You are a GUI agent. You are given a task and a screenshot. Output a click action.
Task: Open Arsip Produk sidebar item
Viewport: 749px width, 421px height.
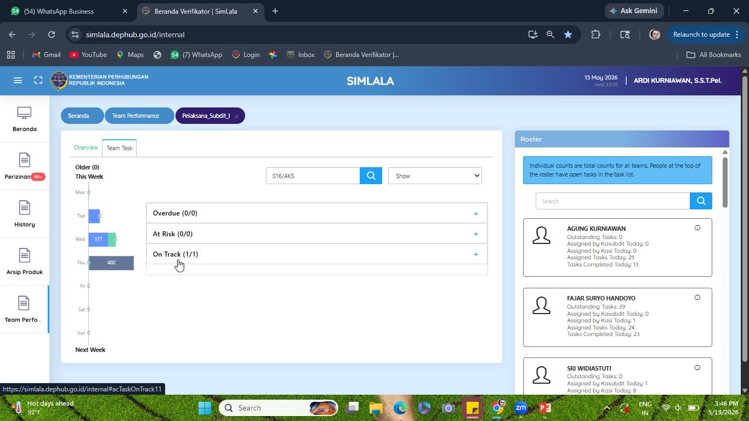click(x=24, y=262)
